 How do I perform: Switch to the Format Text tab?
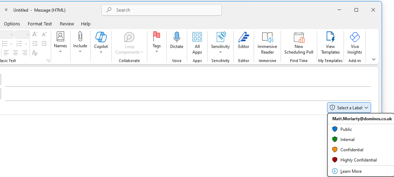pyautogui.click(x=40, y=24)
